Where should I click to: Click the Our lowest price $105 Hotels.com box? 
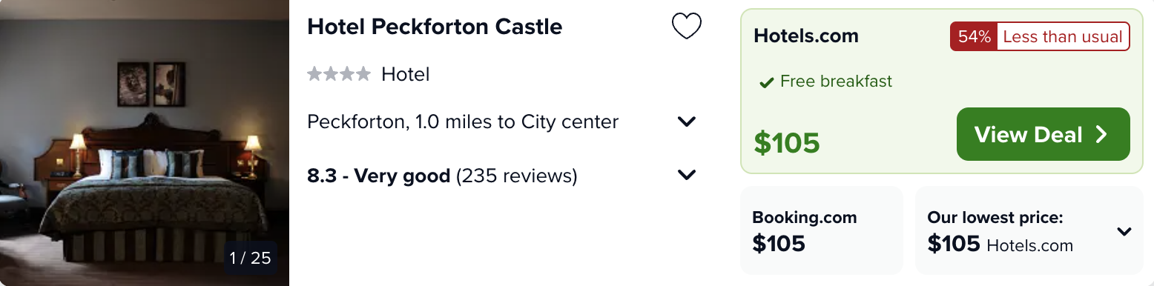click(x=1029, y=230)
